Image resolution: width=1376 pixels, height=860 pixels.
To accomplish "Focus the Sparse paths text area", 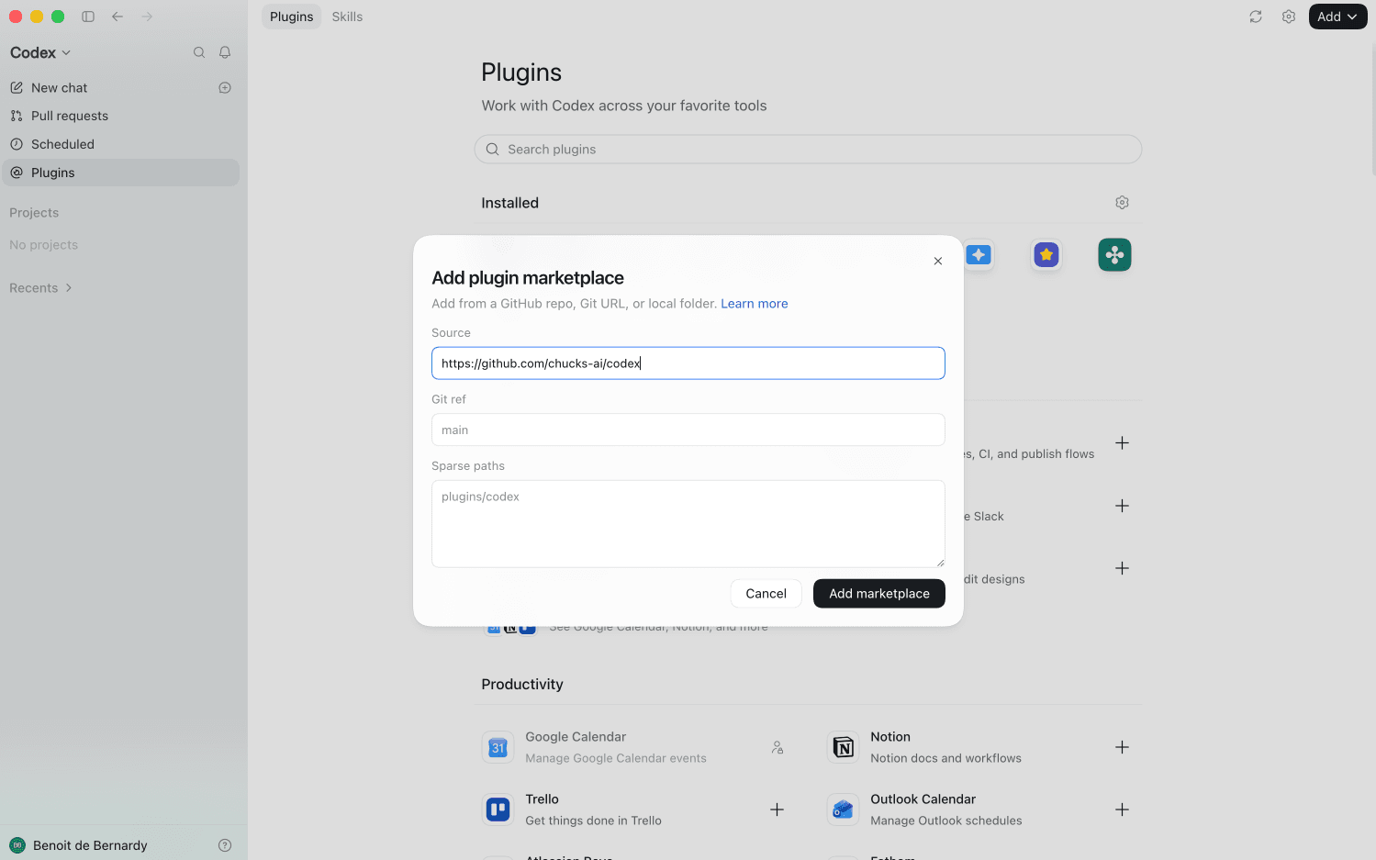I will click(x=688, y=524).
